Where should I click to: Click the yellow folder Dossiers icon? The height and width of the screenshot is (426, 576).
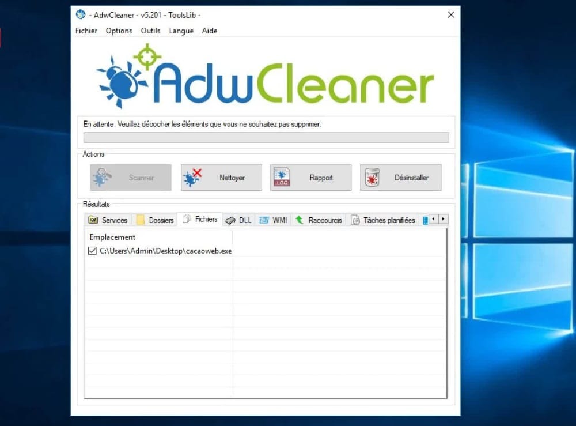140,220
